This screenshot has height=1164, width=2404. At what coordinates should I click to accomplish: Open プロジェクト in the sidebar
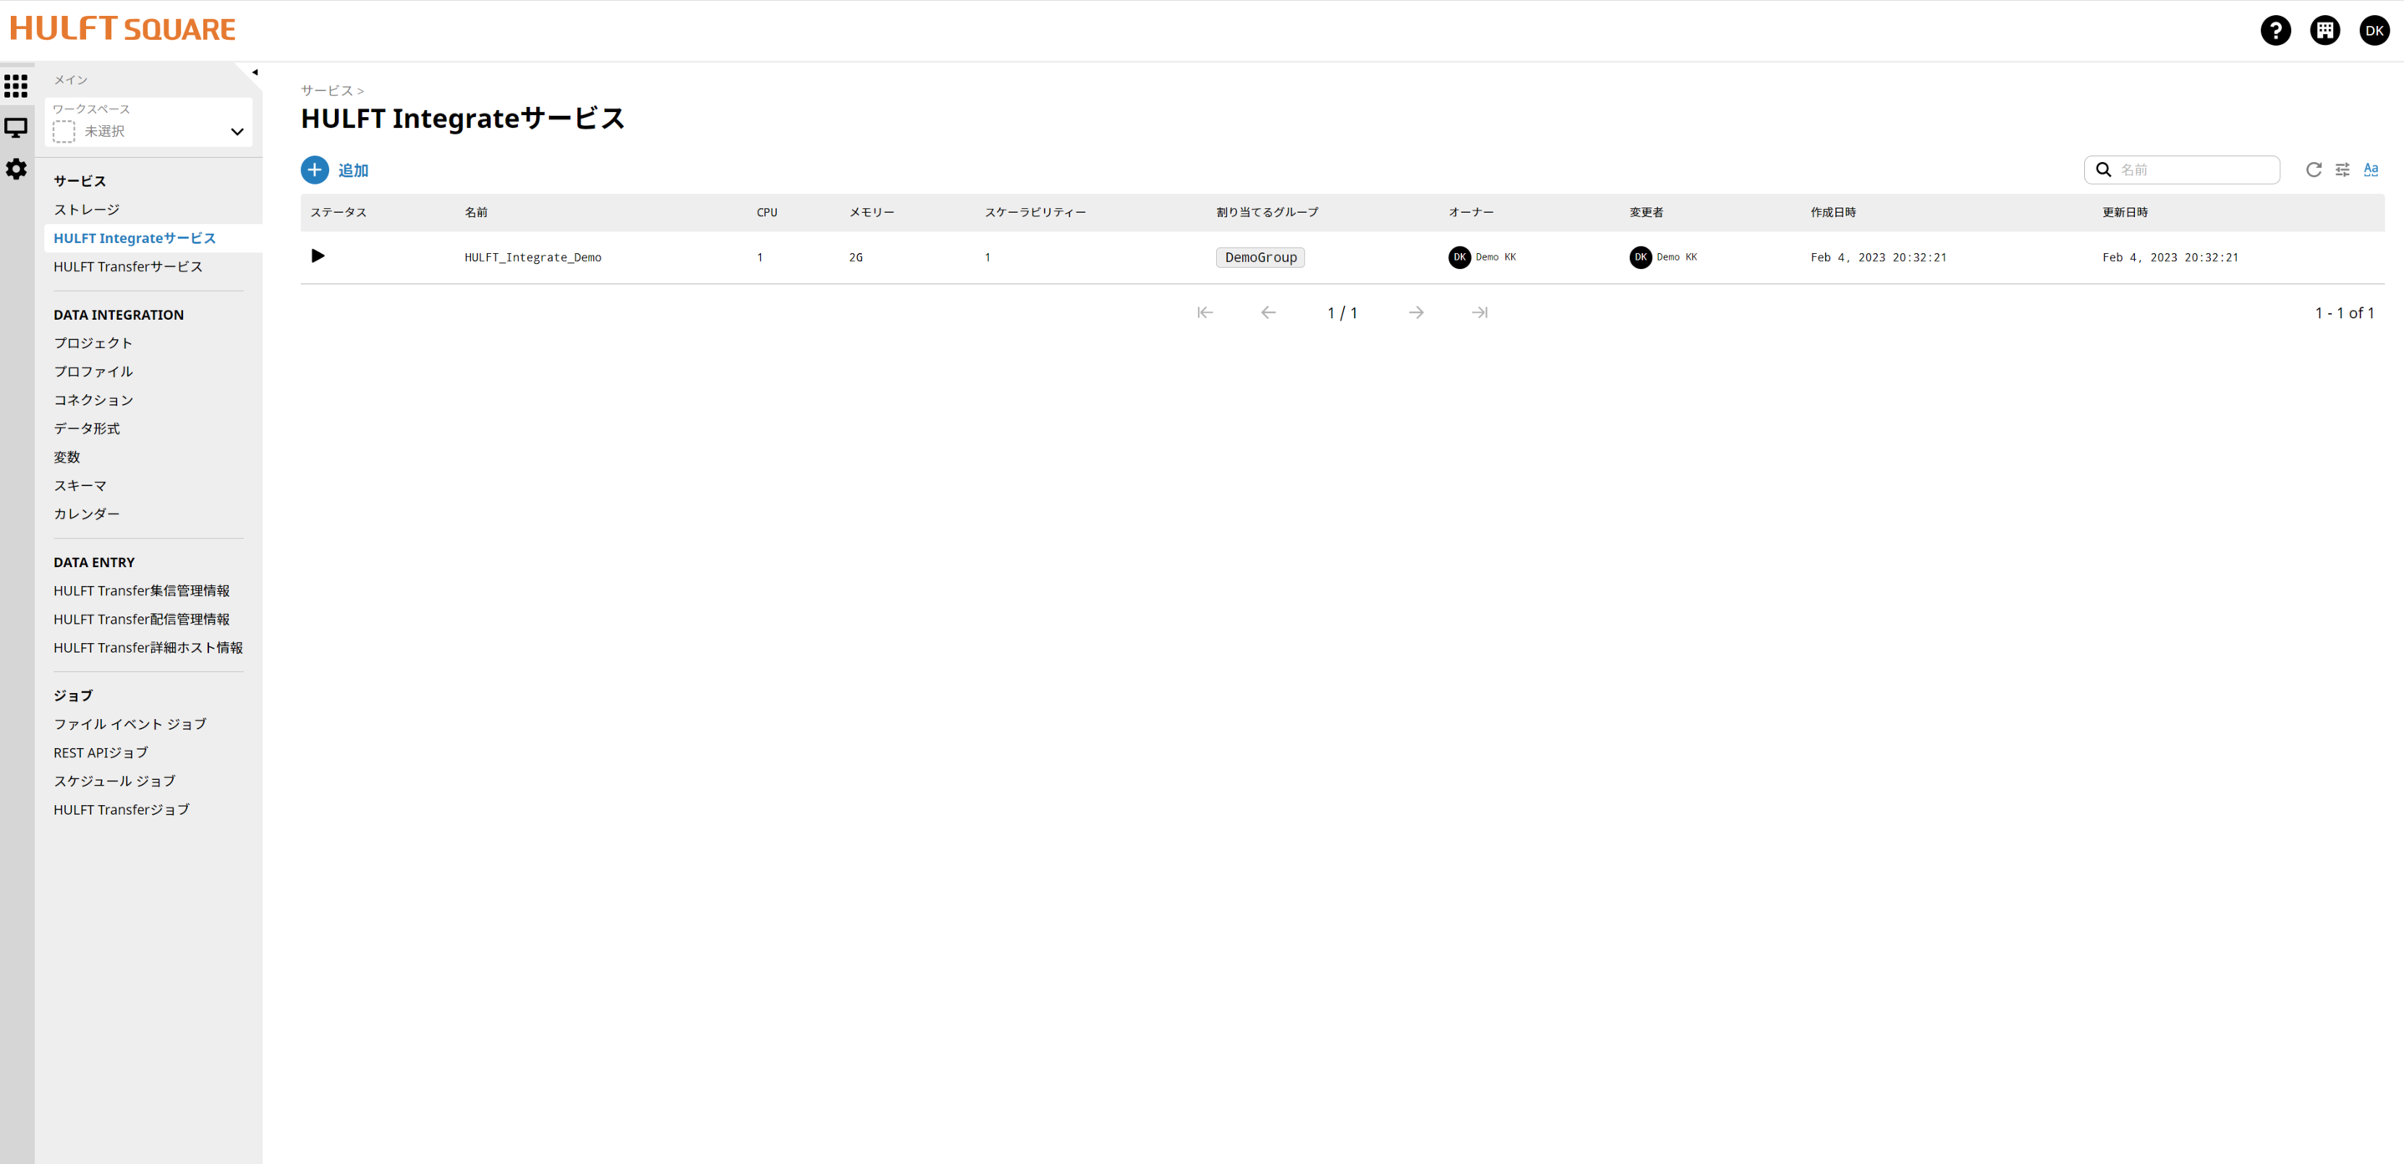[x=94, y=343]
